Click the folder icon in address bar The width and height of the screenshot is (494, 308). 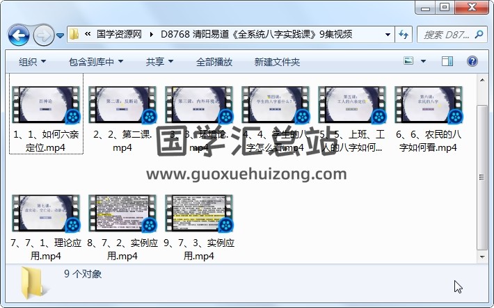[x=74, y=34]
